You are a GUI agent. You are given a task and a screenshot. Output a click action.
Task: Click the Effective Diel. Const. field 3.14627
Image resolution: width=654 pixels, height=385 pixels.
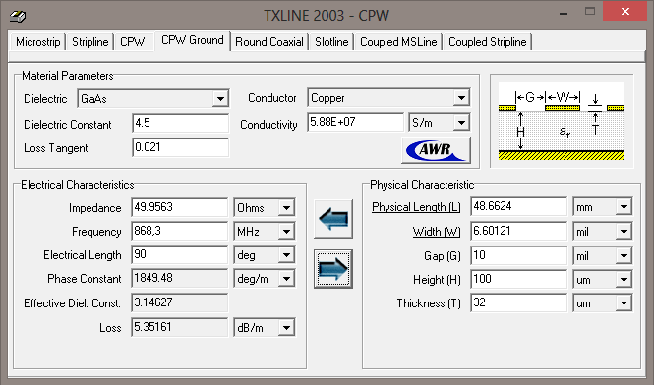click(x=179, y=302)
